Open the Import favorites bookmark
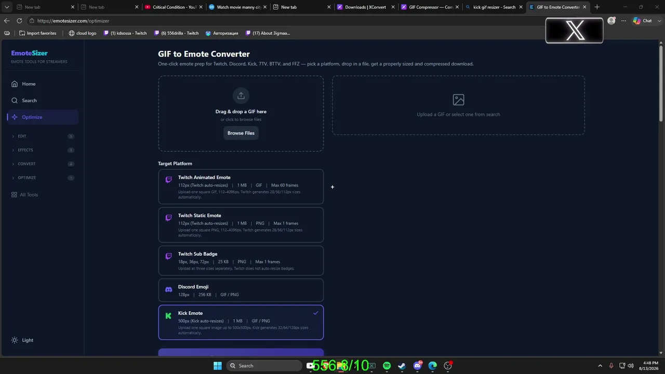Image resolution: width=665 pixels, height=374 pixels. tap(37, 33)
